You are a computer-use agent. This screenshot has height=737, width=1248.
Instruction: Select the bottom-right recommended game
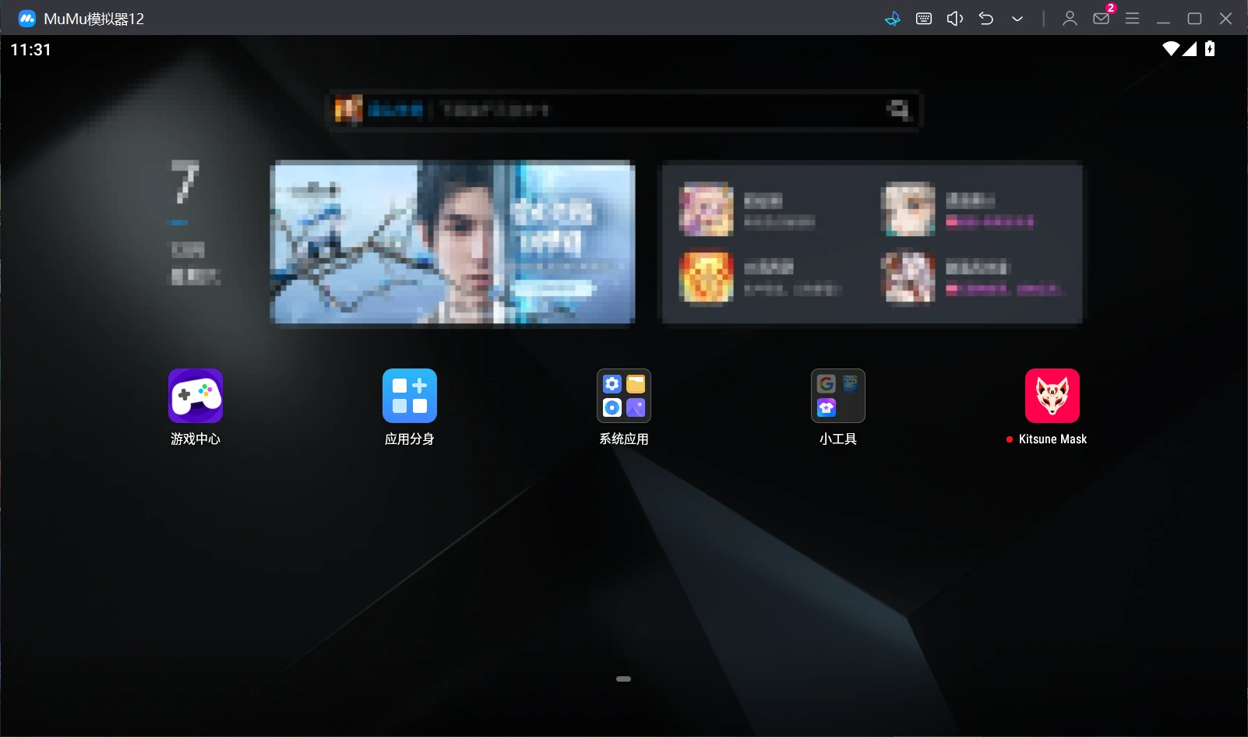[x=908, y=277]
